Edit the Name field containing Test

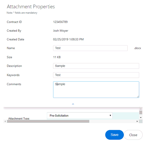(x=90, y=48)
